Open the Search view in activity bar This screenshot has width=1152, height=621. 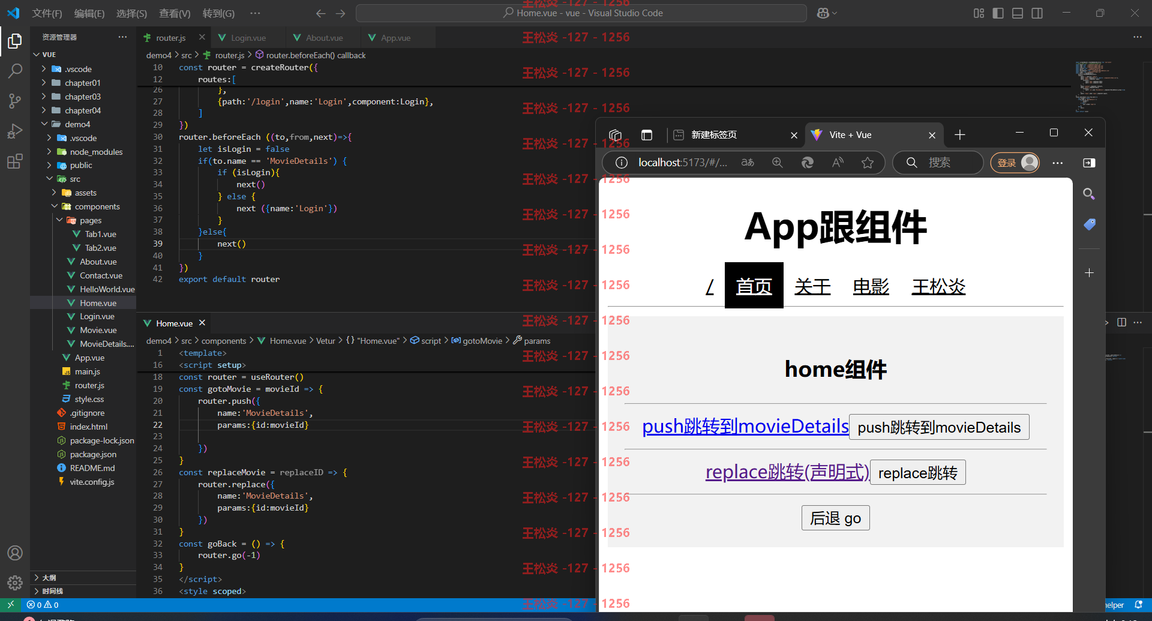click(x=15, y=71)
